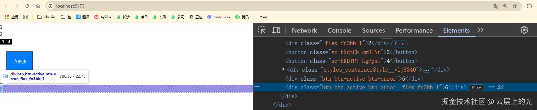Viewport: 537px width, 110px height.
Task: Toggle the device toolbar icon
Action: (276, 30)
